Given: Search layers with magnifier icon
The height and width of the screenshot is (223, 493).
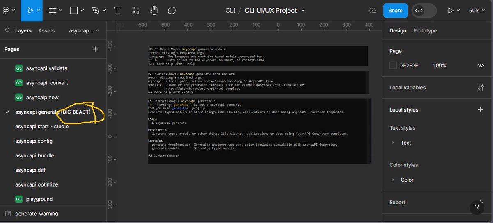Looking at the screenshot, I should pos(7,30).
